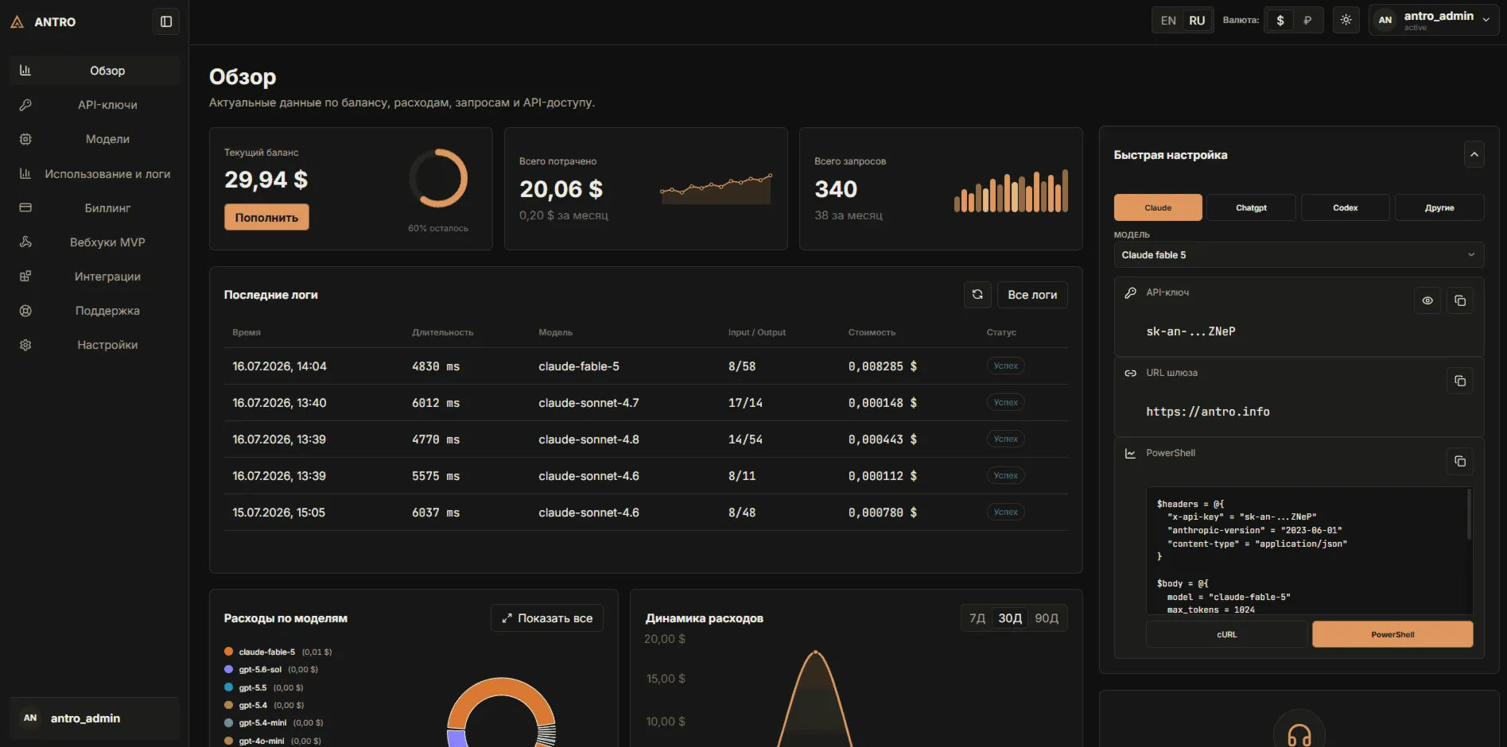Click the Биллинг card icon

[25, 207]
